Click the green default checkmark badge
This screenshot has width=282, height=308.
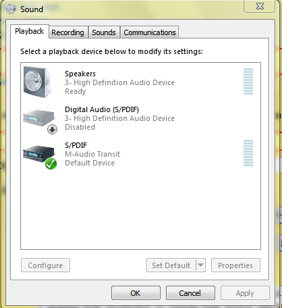click(x=51, y=163)
